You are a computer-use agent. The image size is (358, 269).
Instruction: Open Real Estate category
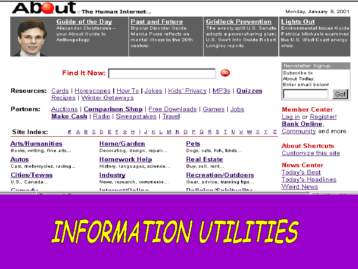click(205, 160)
